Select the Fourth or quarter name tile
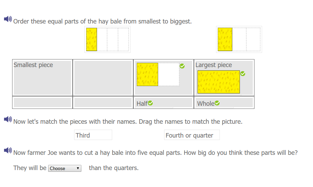 click(x=192, y=135)
